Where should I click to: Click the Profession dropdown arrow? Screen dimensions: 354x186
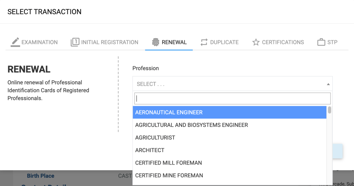(328, 84)
